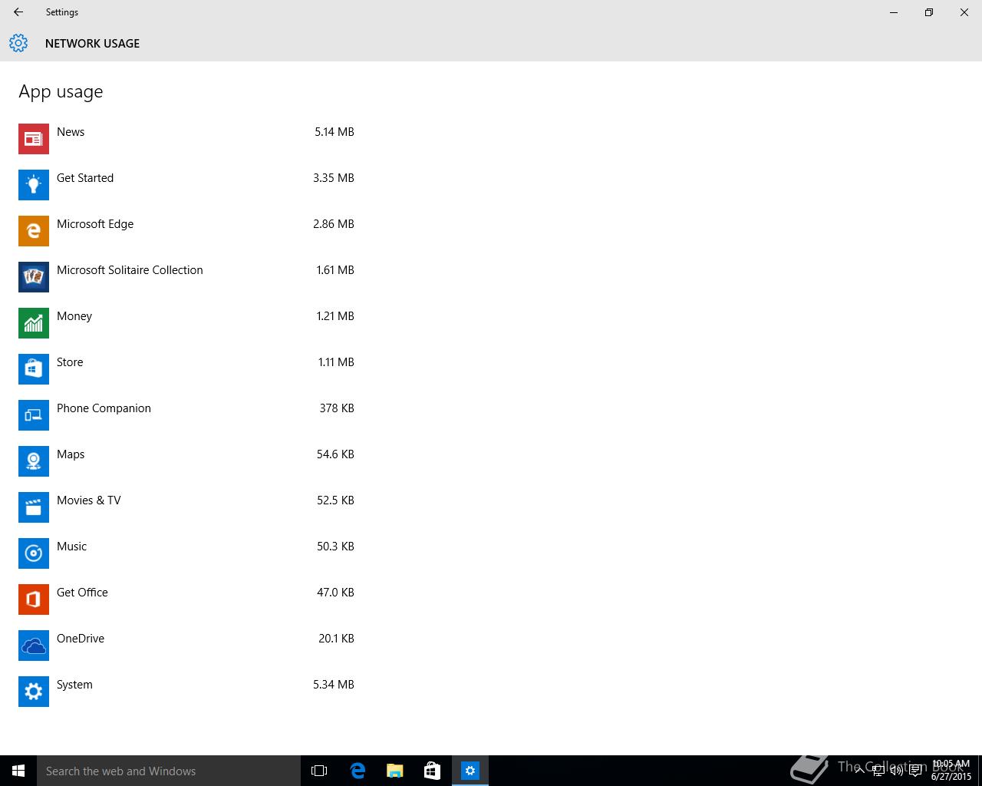The width and height of the screenshot is (982, 786).
Task: Click the Maps app icon
Action: click(34, 461)
